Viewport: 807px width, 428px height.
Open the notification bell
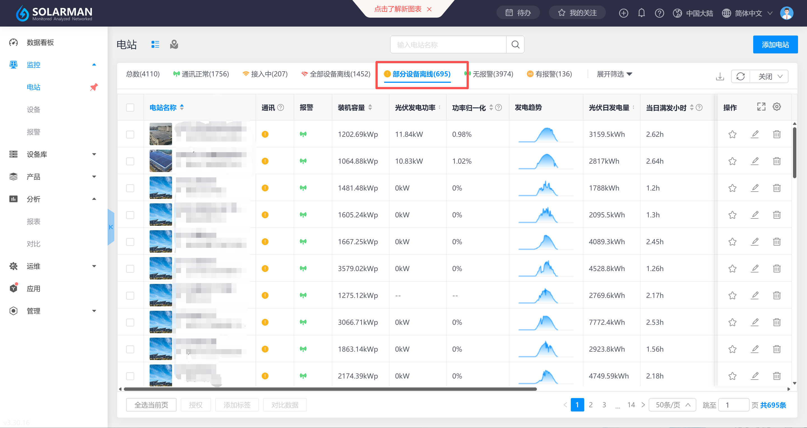click(x=641, y=13)
